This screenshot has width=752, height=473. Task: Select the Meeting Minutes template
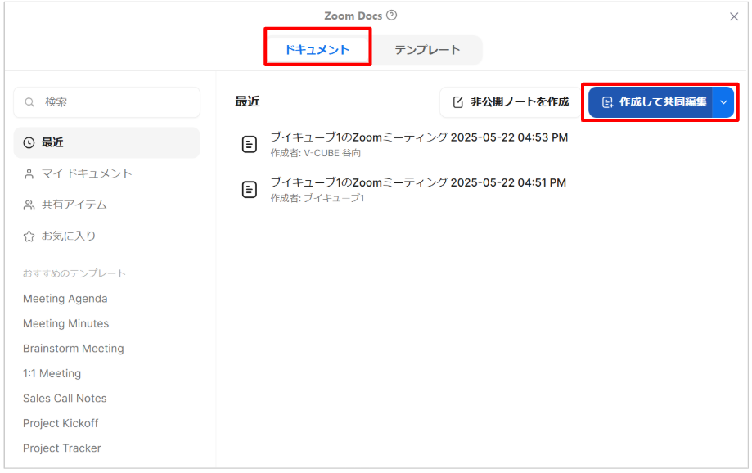(x=65, y=323)
